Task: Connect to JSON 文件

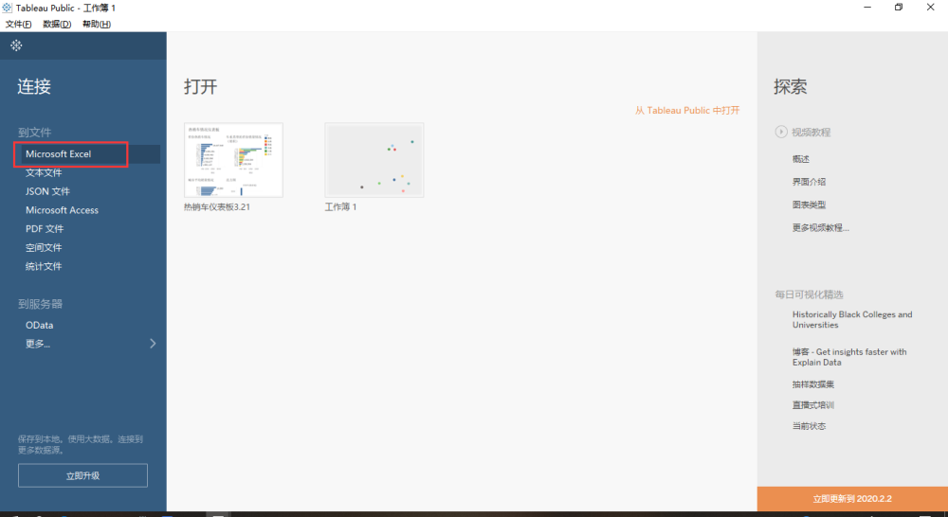Action: [x=47, y=191]
